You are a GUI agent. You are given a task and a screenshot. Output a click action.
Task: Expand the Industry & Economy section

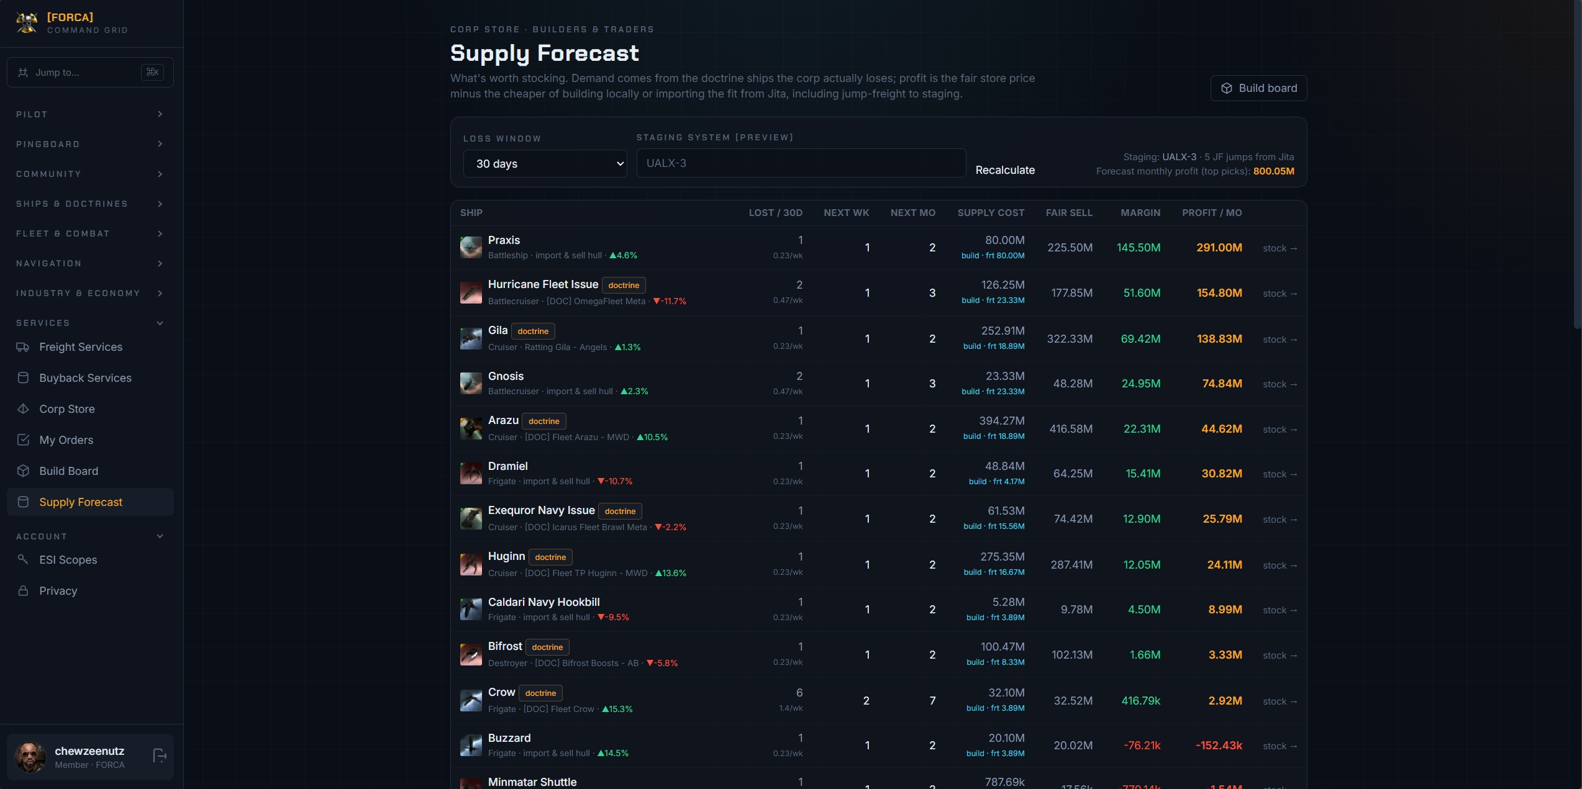pyautogui.click(x=90, y=293)
